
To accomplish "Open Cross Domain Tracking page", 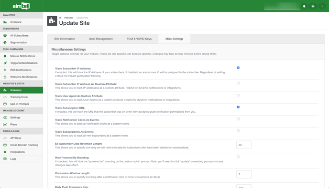I will pyautogui.click(x=22, y=145).
